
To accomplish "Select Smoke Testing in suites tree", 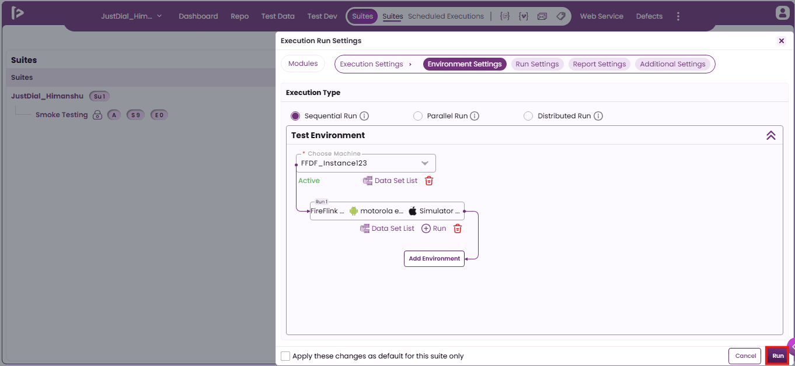I will [61, 115].
